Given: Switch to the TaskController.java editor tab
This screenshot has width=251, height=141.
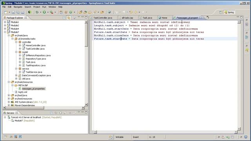Looking at the screenshot, I should click(x=103, y=18).
